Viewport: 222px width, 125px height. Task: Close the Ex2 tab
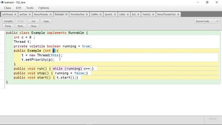(138, 15)
